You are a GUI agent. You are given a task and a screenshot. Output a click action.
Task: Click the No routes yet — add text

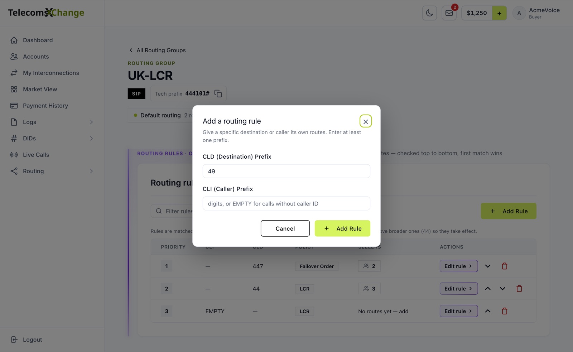pyautogui.click(x=383, y=312)
